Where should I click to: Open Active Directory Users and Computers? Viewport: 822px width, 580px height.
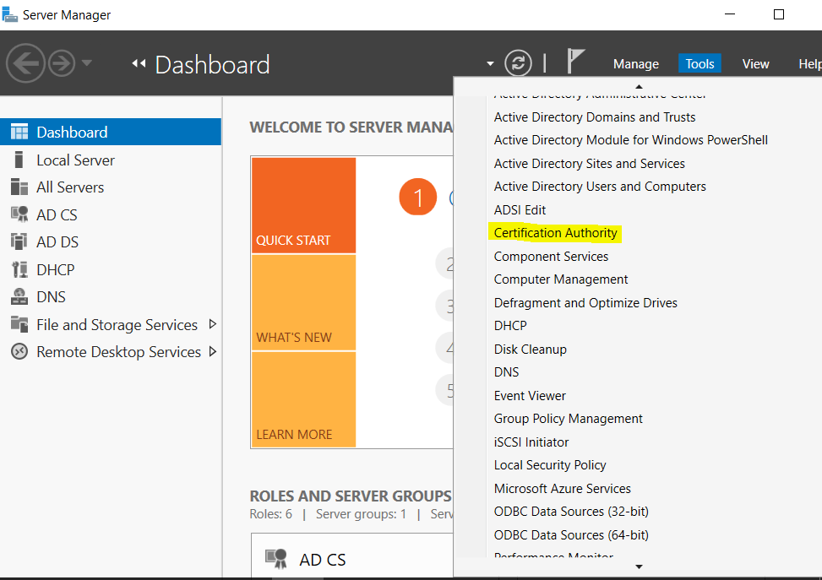(600, 187)
